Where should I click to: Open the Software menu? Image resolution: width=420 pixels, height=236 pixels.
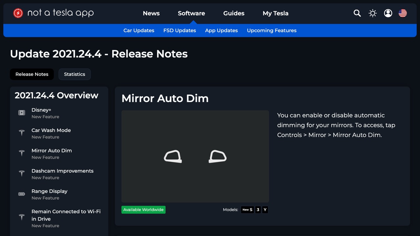coord(191,13)
